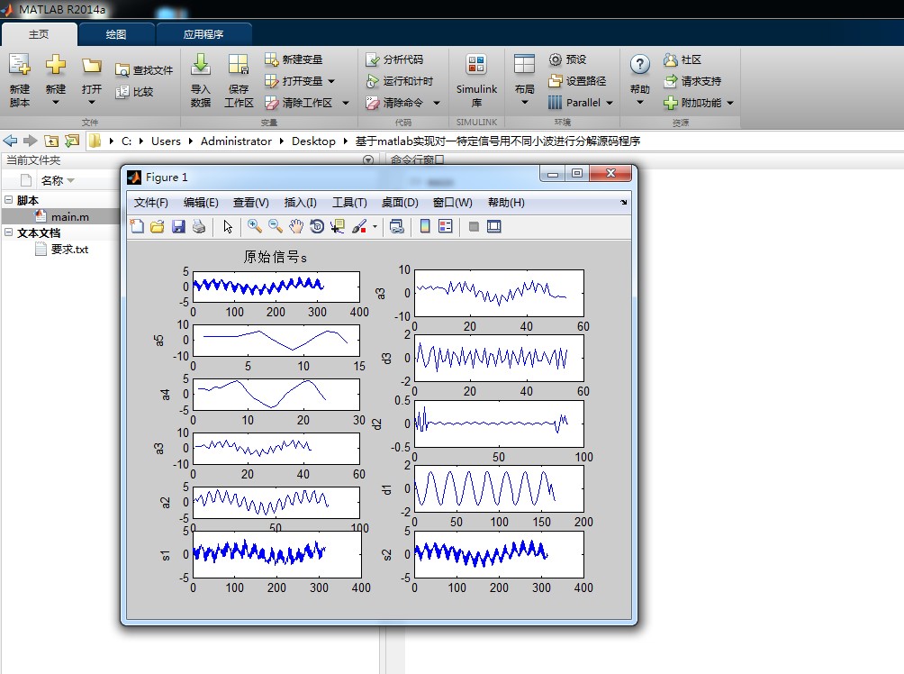Viewport: 904px width, 674px height.
Task: Open the 打开变量 dropdown
Action: click(x=331, y=81)
